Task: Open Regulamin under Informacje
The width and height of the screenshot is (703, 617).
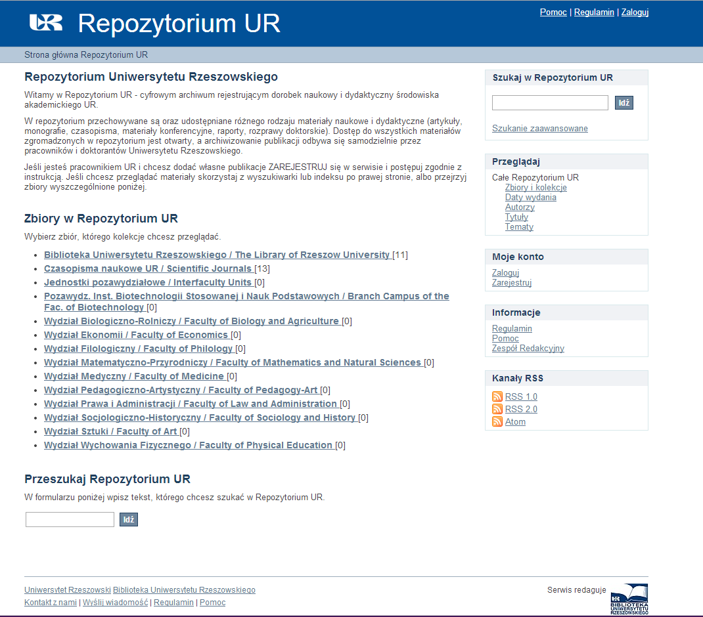Action: pyautogui.click(x=512, y=328)
